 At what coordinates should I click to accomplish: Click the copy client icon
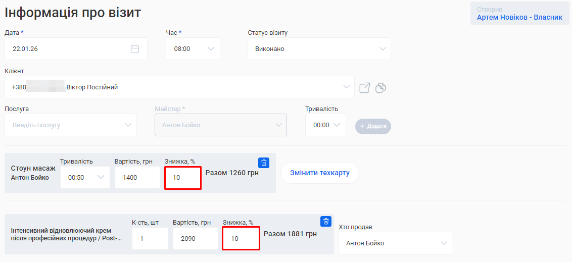tap(380, 88)
